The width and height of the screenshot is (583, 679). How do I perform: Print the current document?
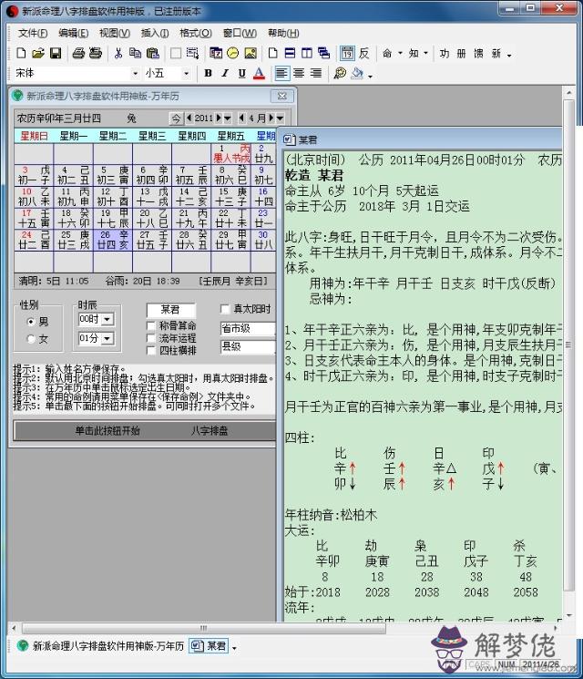tap(78, 53)
